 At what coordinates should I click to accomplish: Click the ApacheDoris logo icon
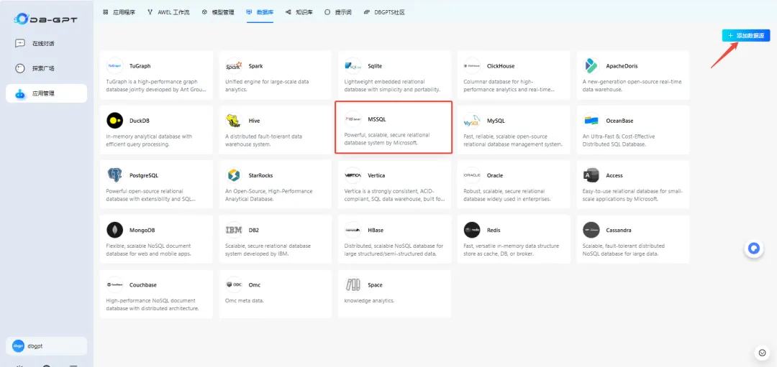pos(591,65)
